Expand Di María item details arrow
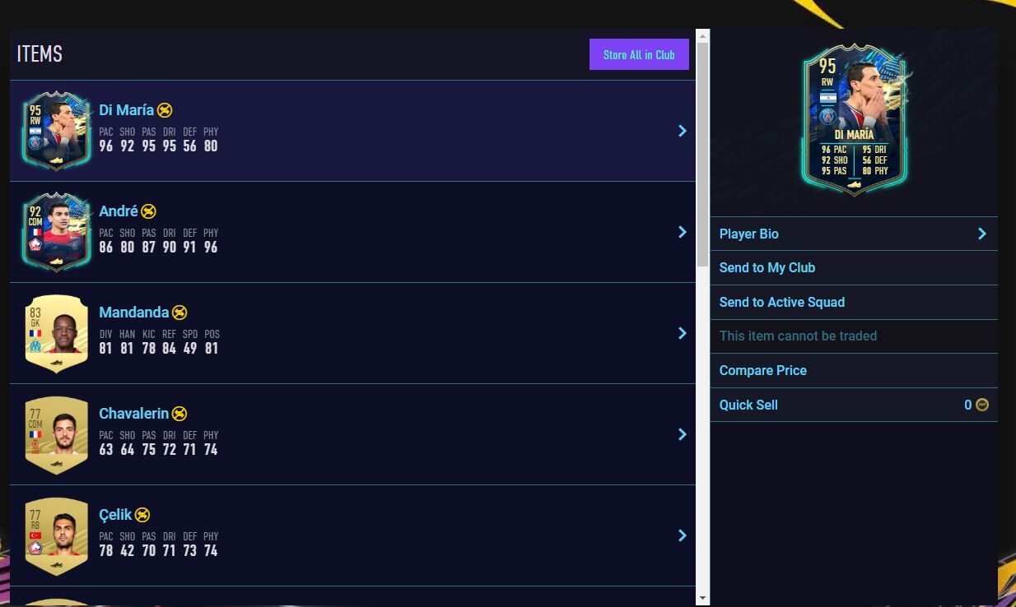Image resolution: width=1016 pixels, height=607 pixels. [682, 131]
